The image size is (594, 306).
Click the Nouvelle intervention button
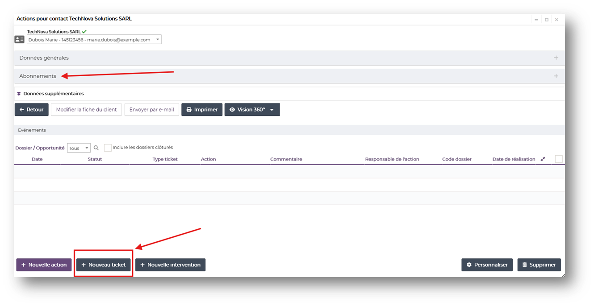170,265
